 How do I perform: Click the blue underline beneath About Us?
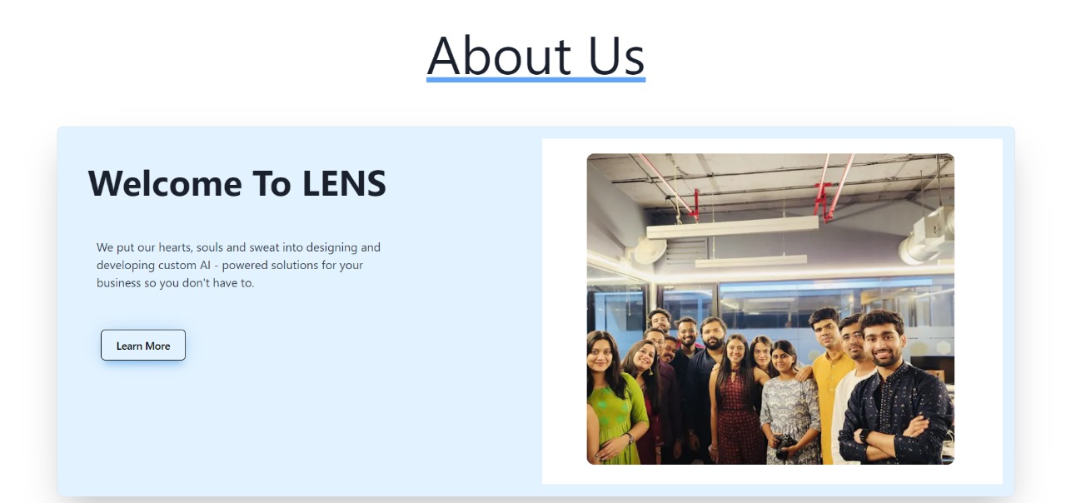click(535, 80)
